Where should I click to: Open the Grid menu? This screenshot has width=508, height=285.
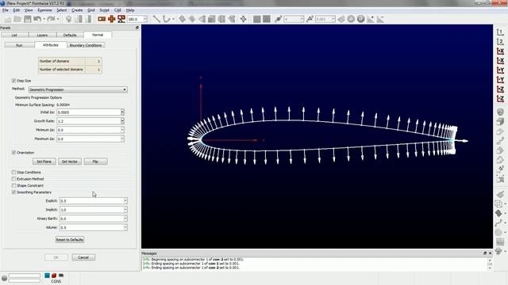[x=91, y=10]
